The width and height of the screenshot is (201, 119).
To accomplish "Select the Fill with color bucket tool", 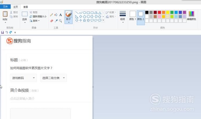I will pos(56,15).
